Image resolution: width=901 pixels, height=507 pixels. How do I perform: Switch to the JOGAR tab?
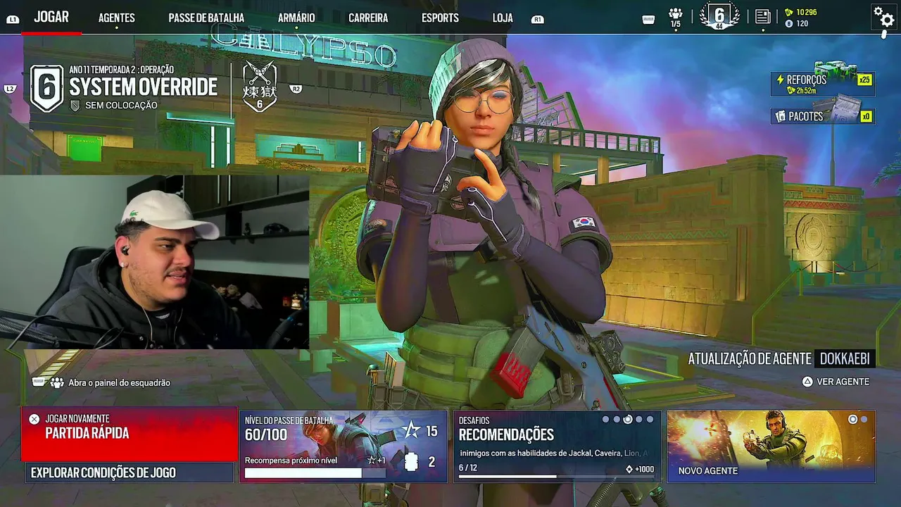[51, 17]
